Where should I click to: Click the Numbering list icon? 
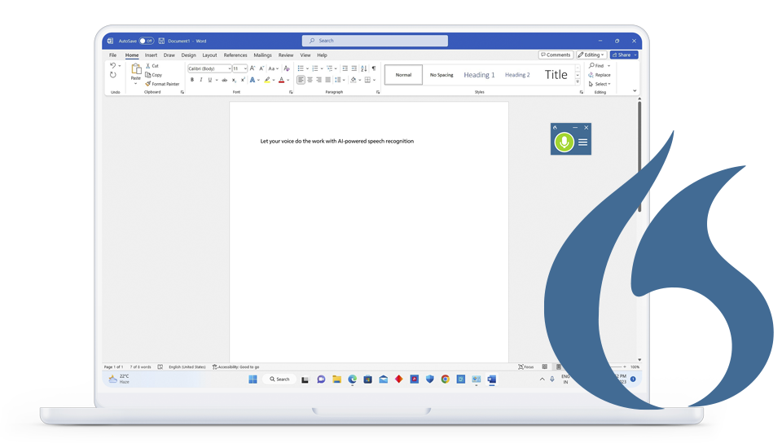315,68
